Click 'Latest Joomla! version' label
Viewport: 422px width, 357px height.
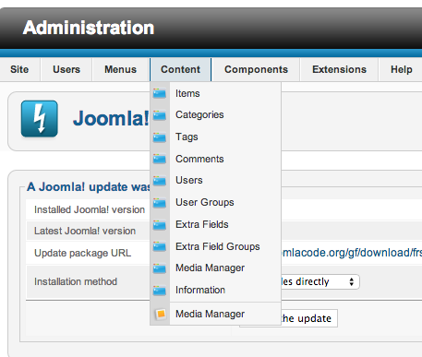tap(85, 231)
